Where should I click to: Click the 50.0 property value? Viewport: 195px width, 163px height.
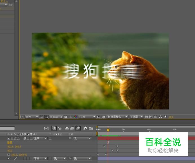10,151
